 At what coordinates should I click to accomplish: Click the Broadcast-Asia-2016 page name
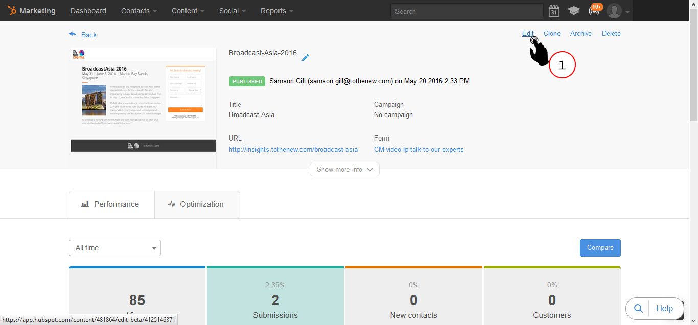click(263, 53)
